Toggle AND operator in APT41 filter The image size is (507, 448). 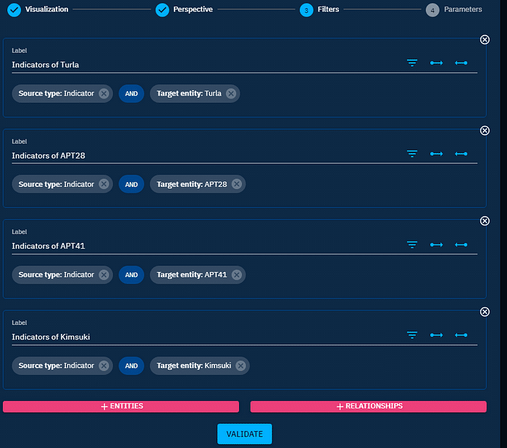pyautogui.click(x=131, y=275)
